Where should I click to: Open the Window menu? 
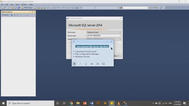coord(24,5)
